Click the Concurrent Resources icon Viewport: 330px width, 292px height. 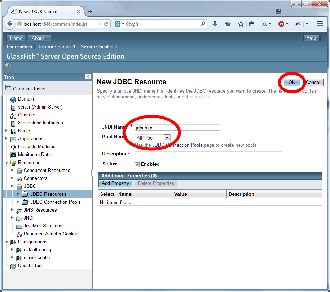(19, 170)
